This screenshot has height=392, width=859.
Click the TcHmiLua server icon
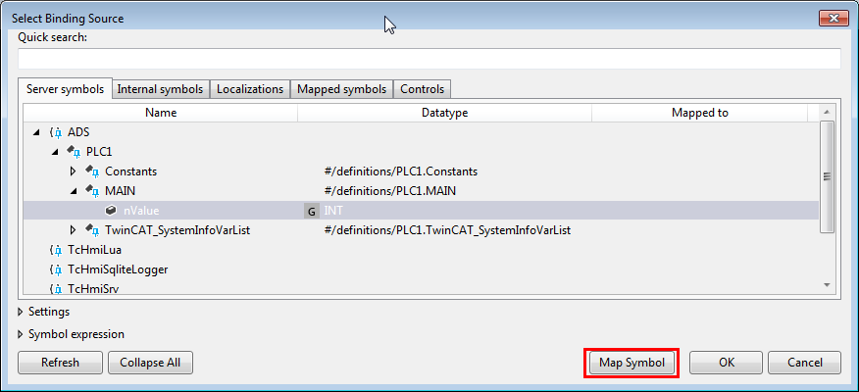coord(55,250)
